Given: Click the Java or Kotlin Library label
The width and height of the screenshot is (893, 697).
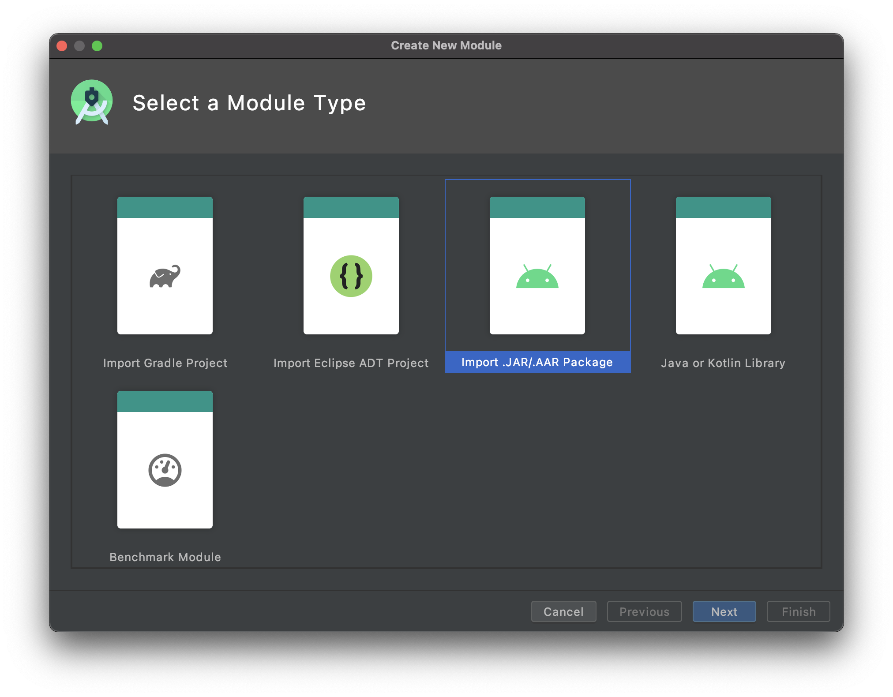Looking at the screenshot, I should 723,363.
